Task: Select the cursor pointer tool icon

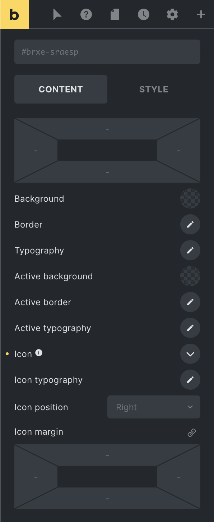Action: pyautogui.click(x=57, y=15)
